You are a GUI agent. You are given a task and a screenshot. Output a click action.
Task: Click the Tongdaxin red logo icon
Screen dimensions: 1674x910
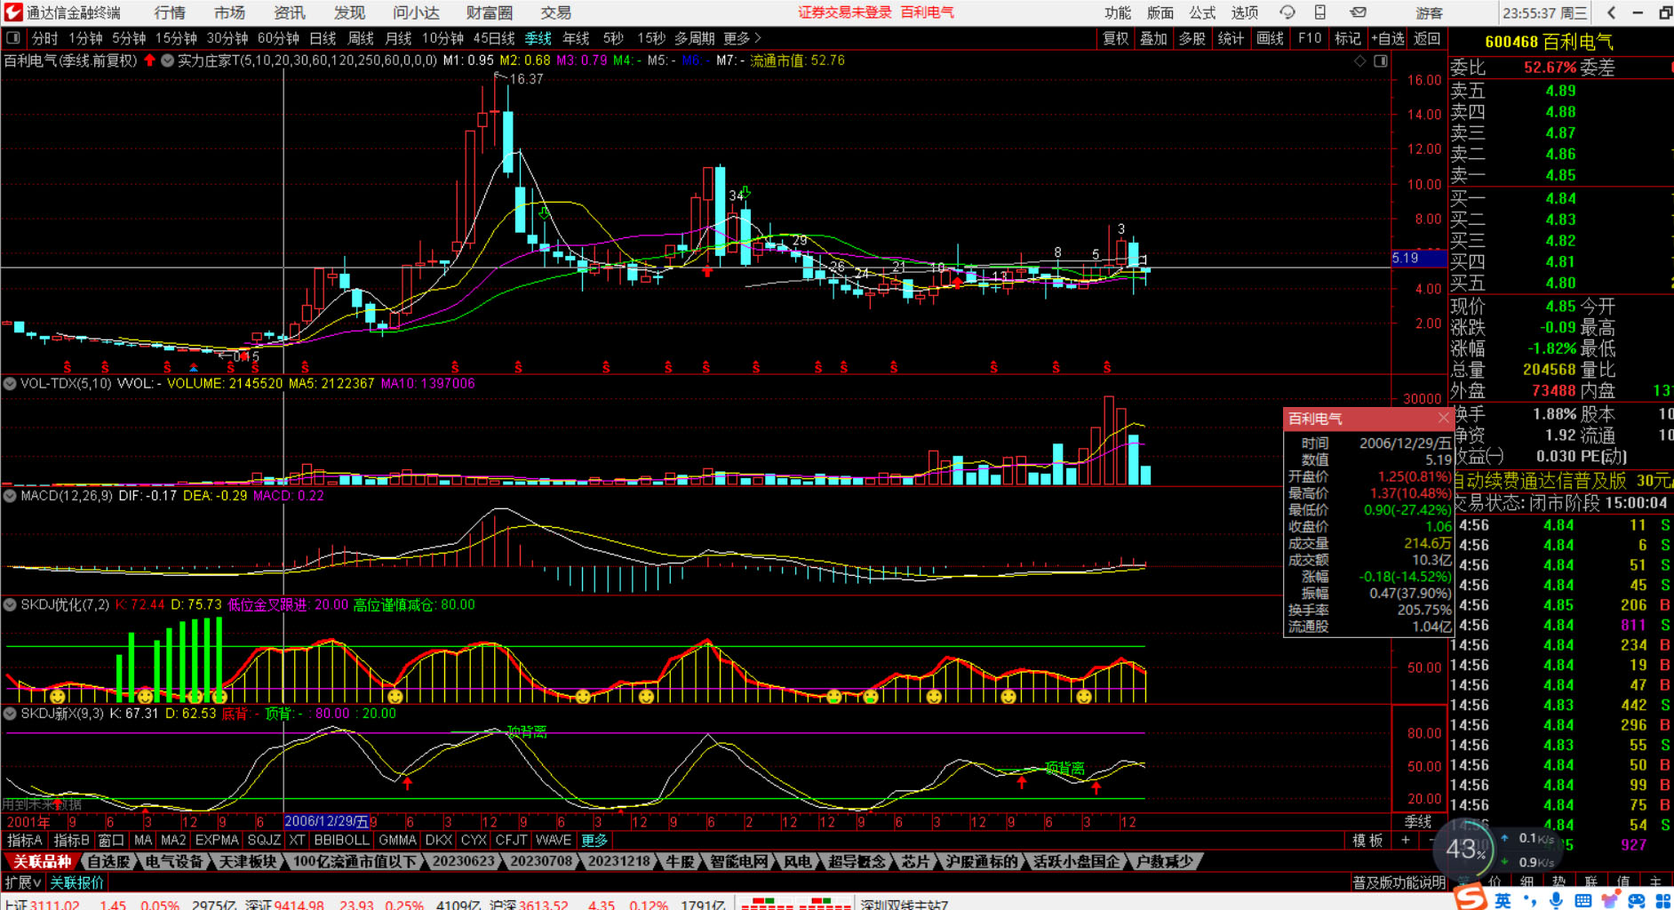pyautogui.click(x=13, y=12)
